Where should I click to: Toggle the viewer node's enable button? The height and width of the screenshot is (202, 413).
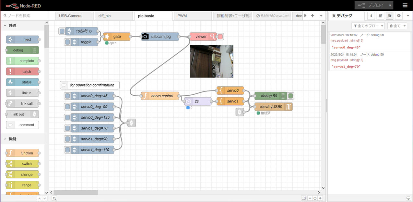tap(220, 37)
